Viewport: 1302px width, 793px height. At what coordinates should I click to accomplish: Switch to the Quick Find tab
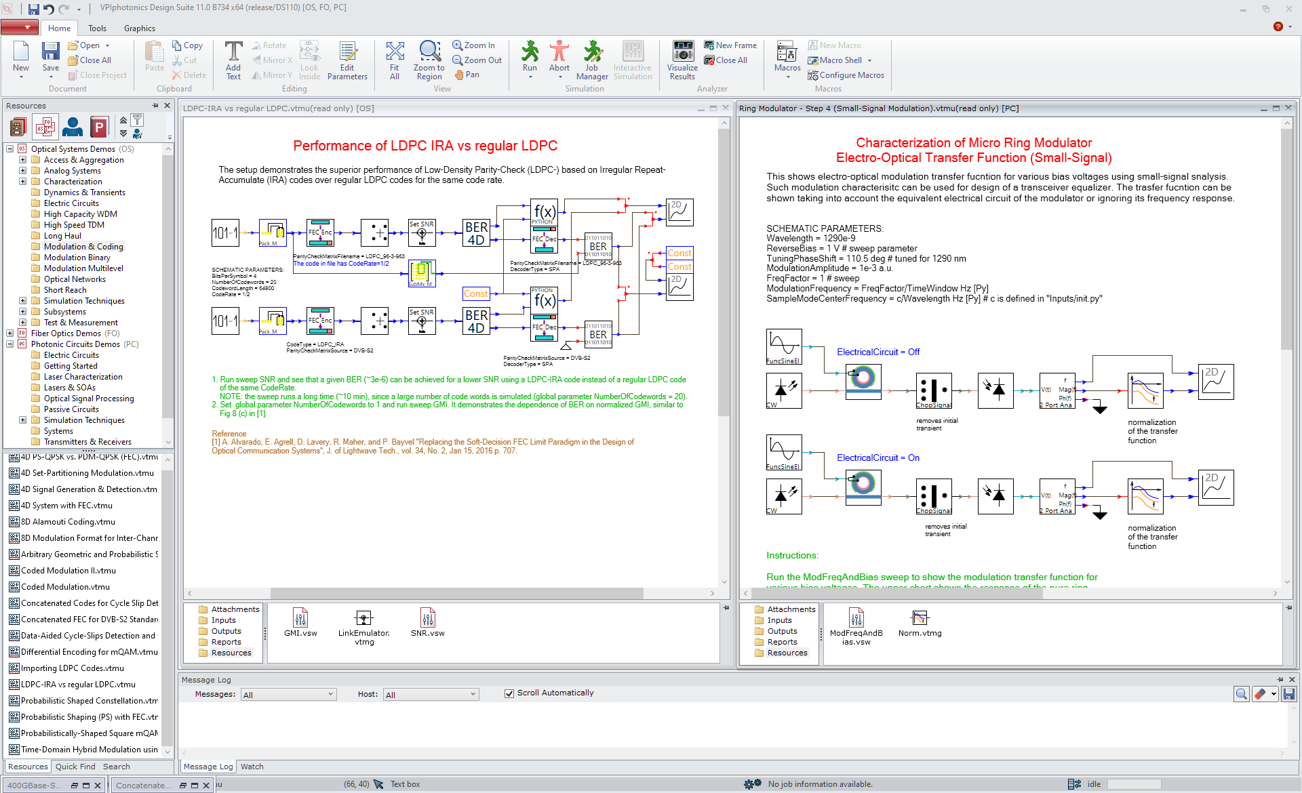click(75, 767)
